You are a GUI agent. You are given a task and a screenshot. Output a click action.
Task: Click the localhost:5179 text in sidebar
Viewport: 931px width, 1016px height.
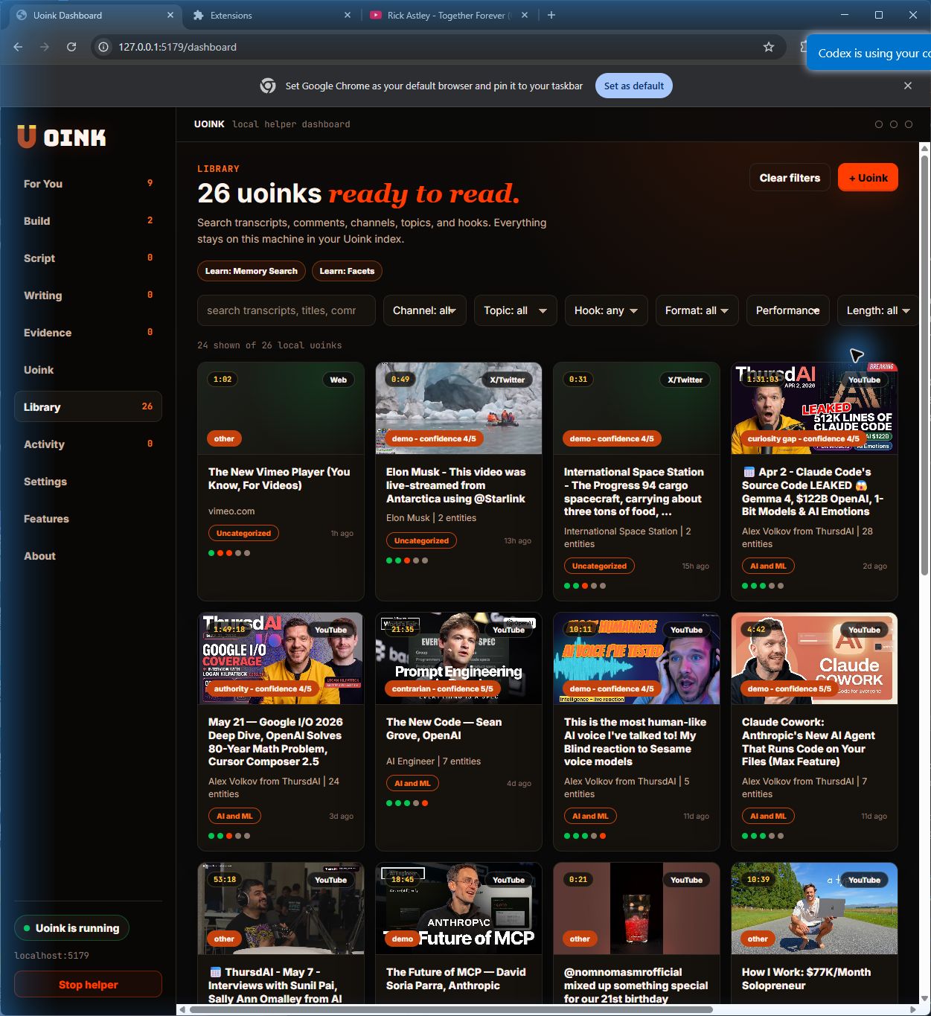coord(52,956)
